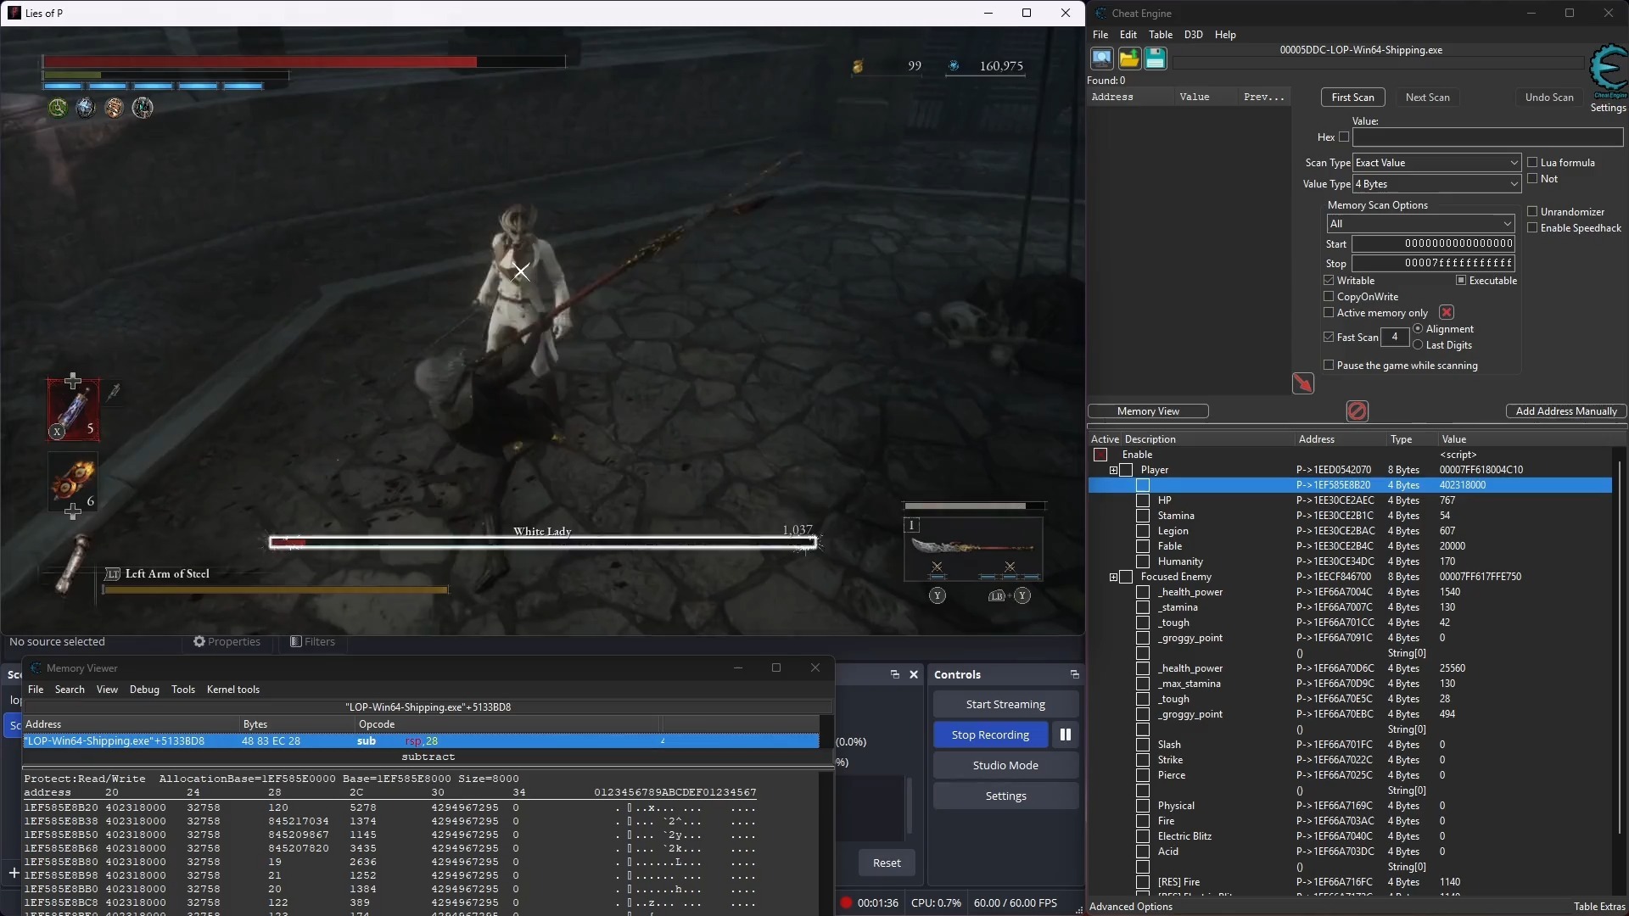Click the First Scan button
This screenshot has height=916, width=1629.
click(1352, 97)
